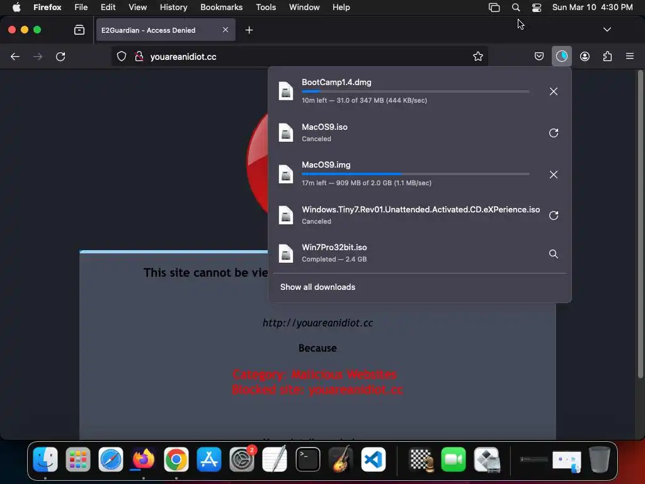Open the Window menu
The image size is (645, 484).
[x=304, y=8]
